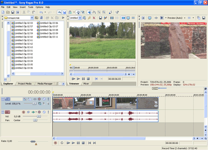Stop playback on timeline transport
The image size is (208, 150).
point(83,143)
